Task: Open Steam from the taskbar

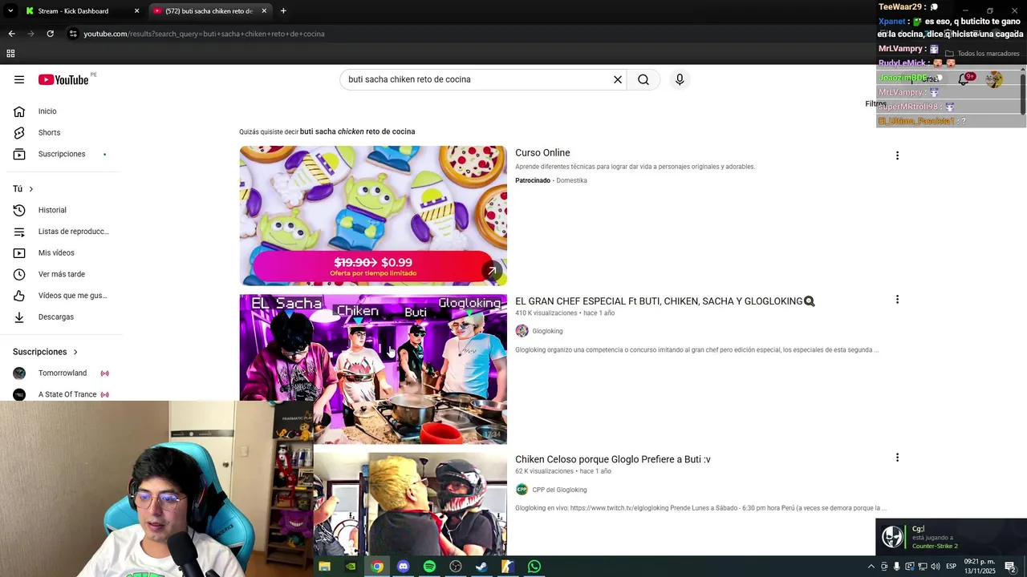Action: (481, 567)
